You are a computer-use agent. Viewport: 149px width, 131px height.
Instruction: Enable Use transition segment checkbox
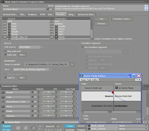coord(82,47)
